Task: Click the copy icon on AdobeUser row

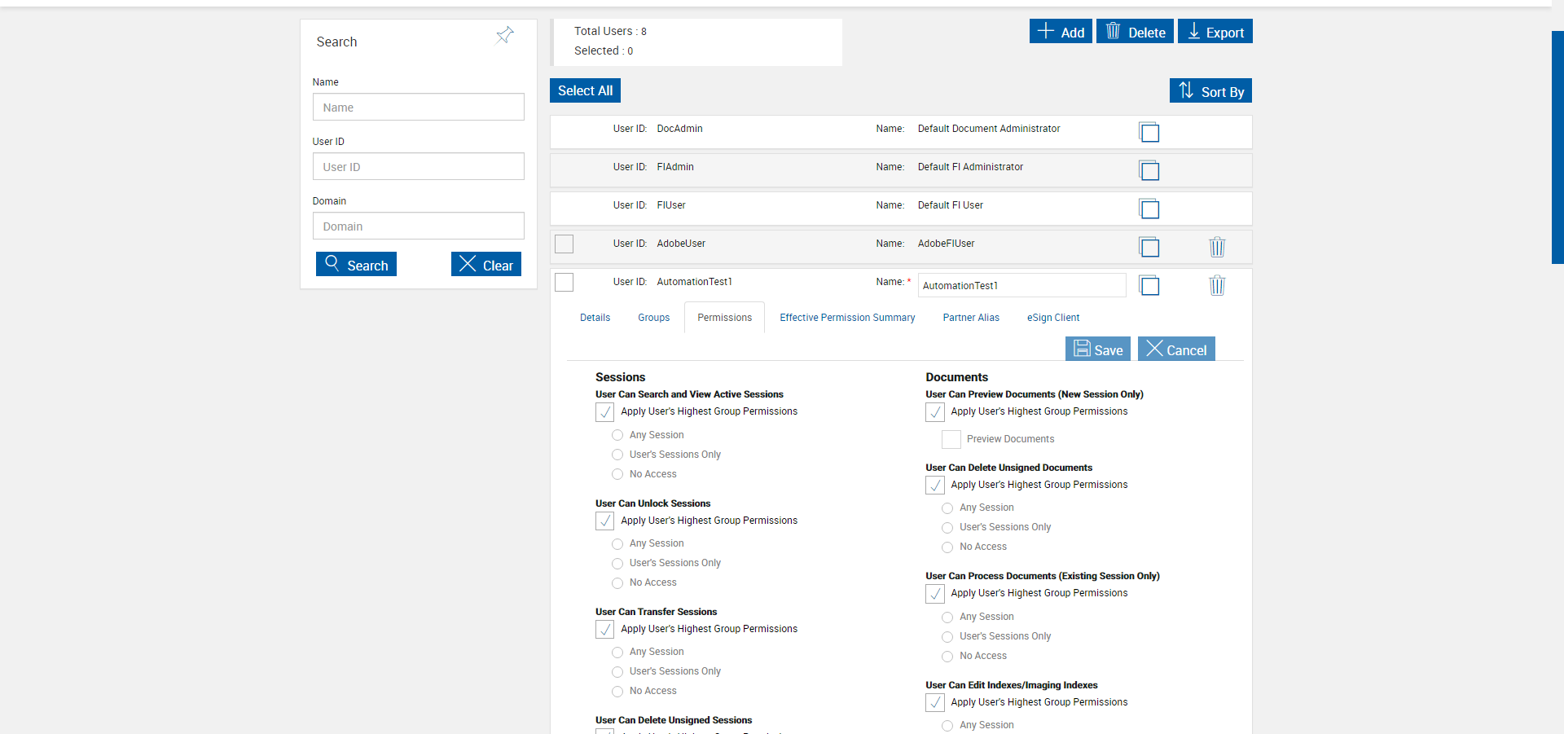Action: point(1149,247)
